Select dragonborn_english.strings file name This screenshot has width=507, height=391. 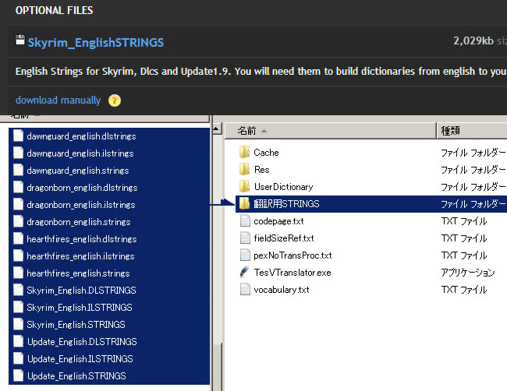coord(79,222)
